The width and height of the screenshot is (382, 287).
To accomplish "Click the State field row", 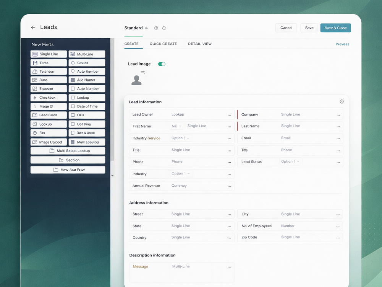I will (181, 226).
